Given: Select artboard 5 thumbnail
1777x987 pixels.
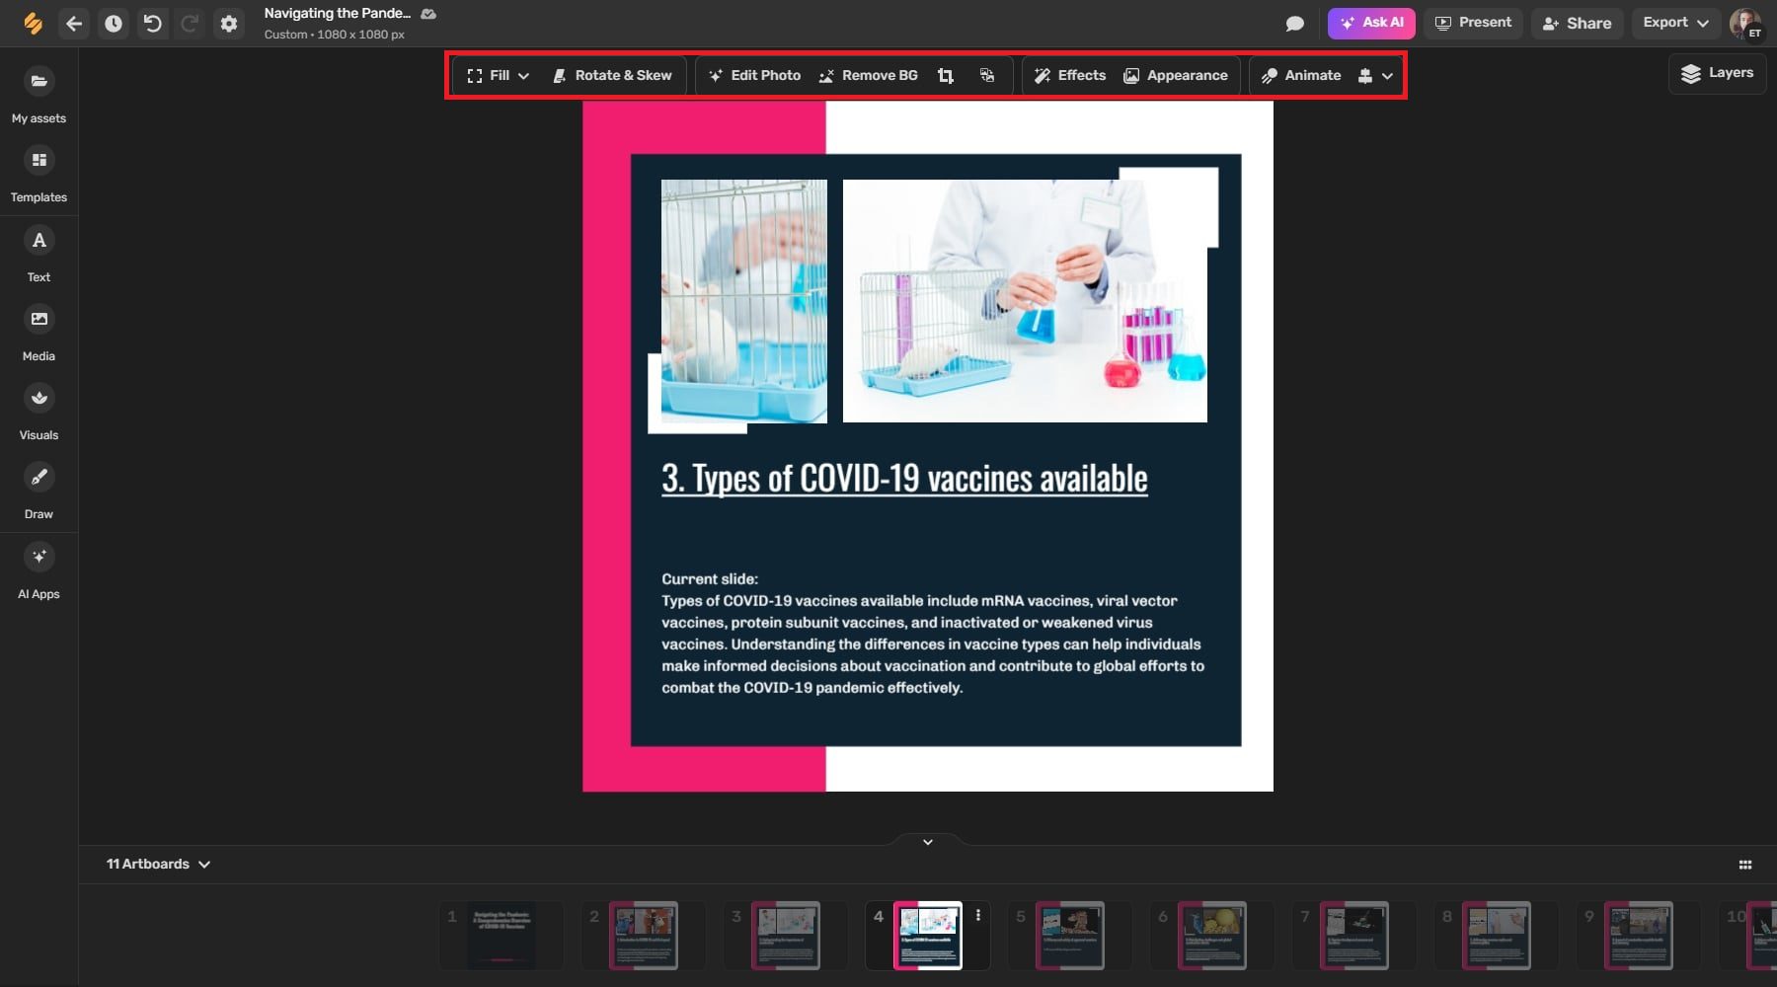Looking at the screenshot, I should pos(1070,935).
